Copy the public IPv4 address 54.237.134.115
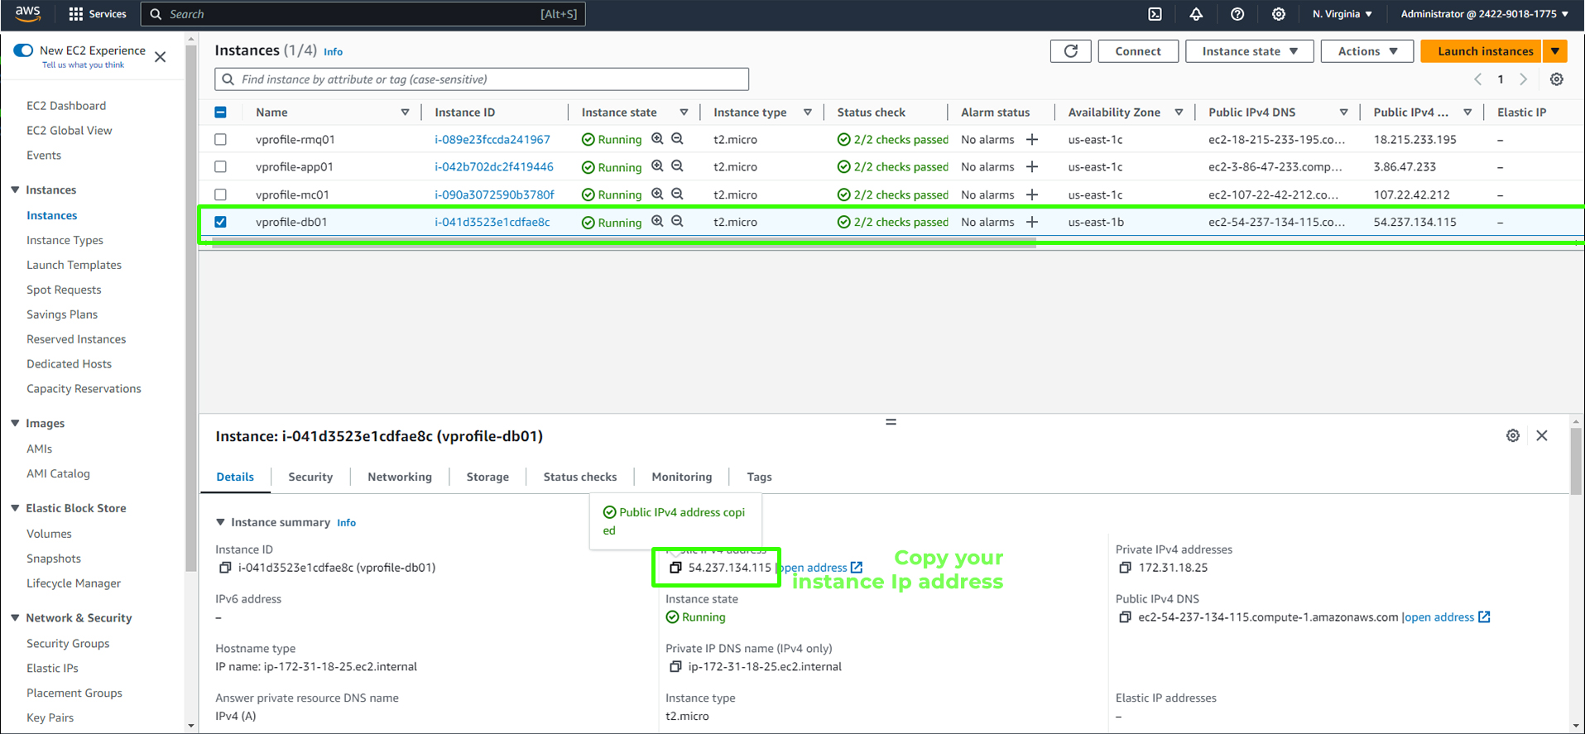Image resolution: width=1585 pixels, height=734 pixels. point(675,568)
